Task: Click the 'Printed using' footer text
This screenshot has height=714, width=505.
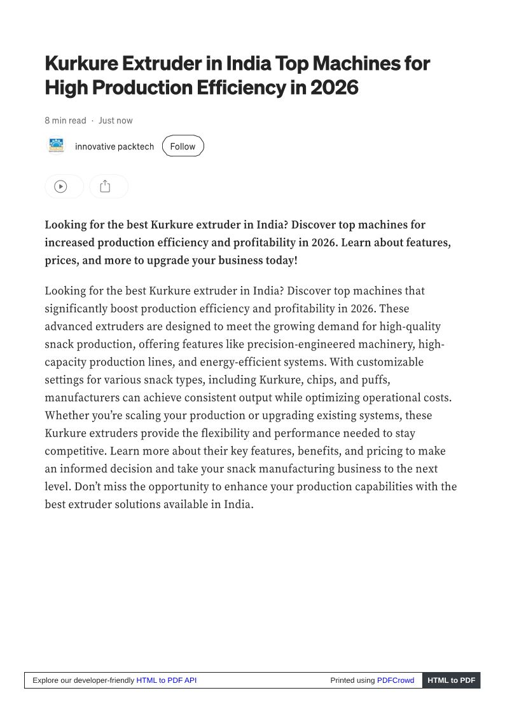Action: (352, 680)
